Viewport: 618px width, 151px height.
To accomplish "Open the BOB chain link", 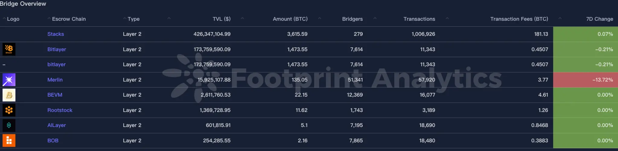I will coord(53,140).
